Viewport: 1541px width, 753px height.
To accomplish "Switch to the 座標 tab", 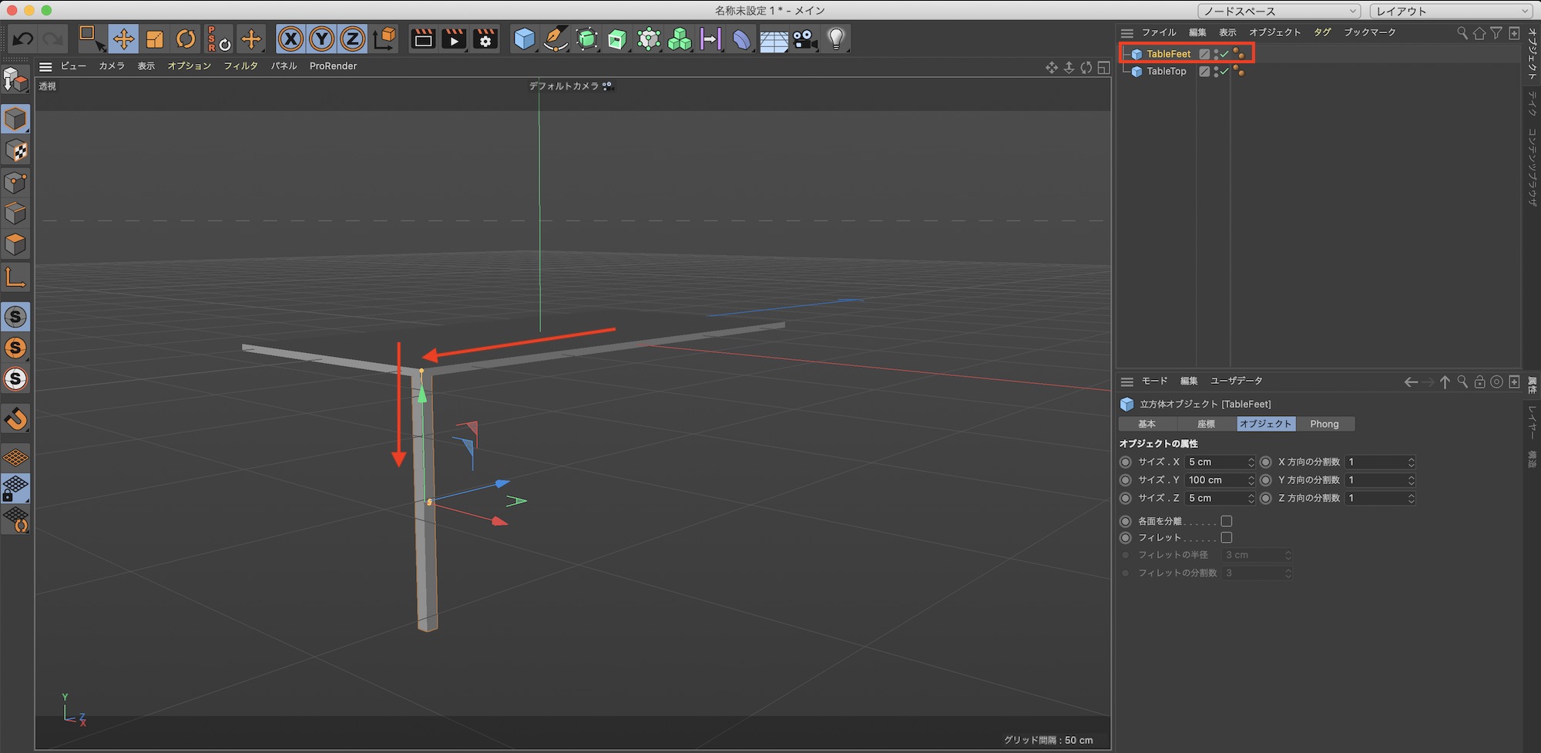I will (1206, 424).
